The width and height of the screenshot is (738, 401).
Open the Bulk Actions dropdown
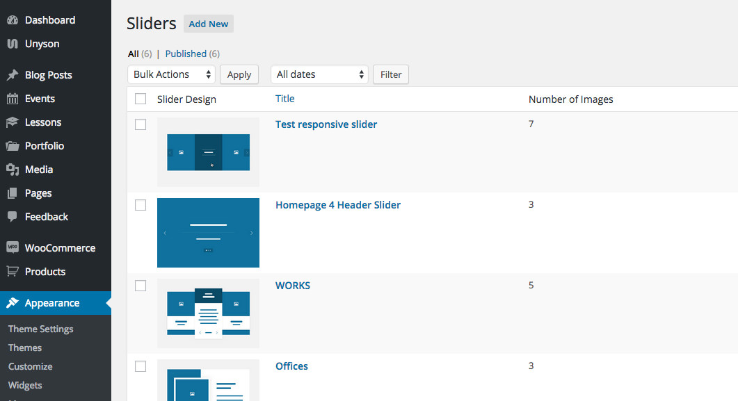[x=171, y=74]
